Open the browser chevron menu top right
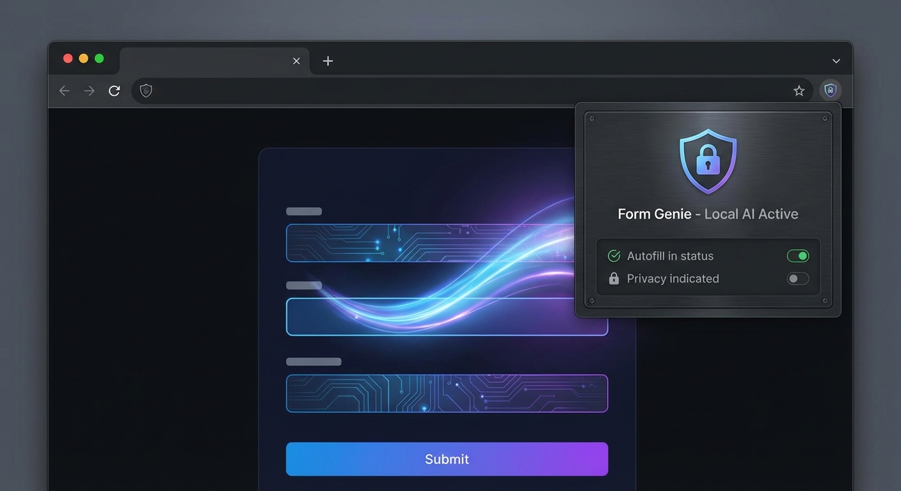 coord(836,61)
